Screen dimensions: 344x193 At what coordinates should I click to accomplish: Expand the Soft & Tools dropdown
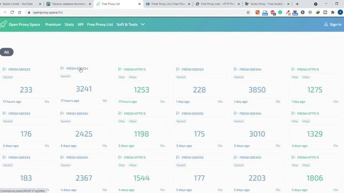pos(131,25)
